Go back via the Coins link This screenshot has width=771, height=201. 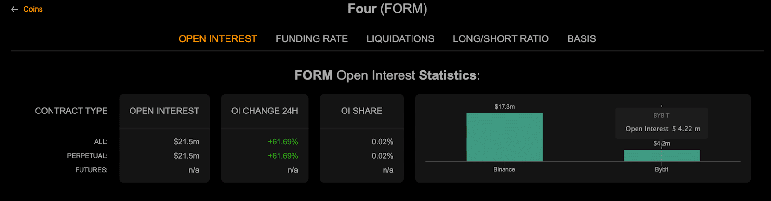coord(33,9)
